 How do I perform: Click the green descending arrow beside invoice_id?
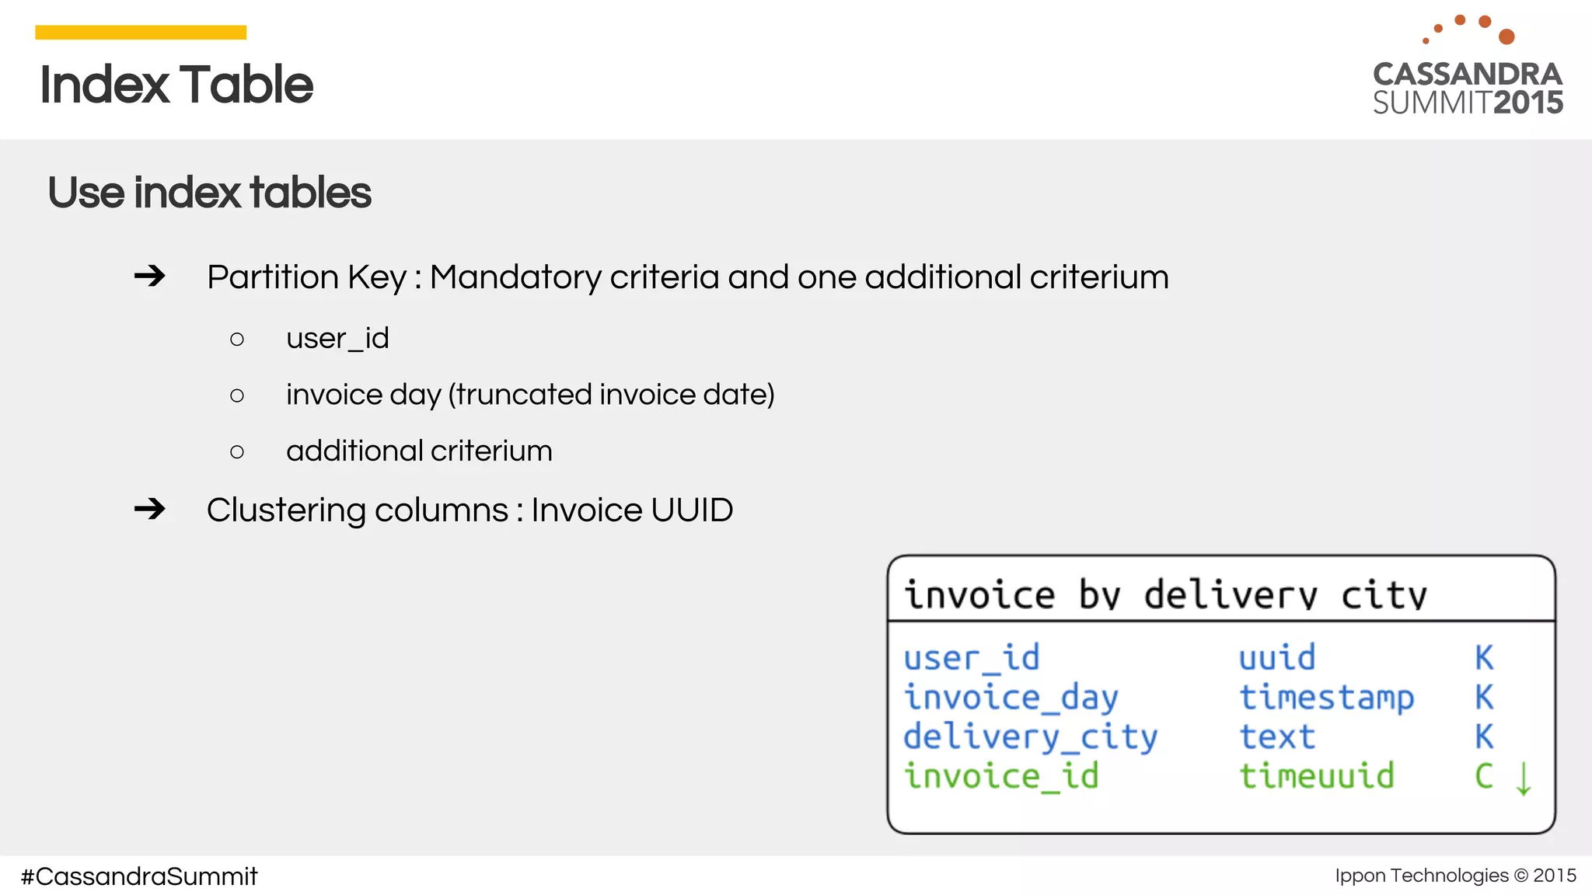pyautogui.click(x=1524, y=778)
